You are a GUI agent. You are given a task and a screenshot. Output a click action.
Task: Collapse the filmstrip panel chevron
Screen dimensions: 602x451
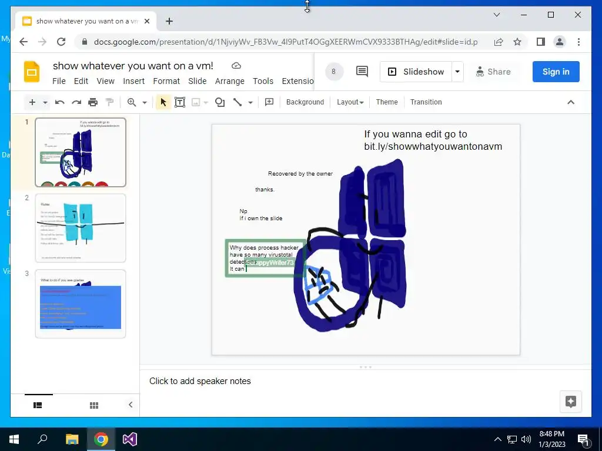(131, 405)
